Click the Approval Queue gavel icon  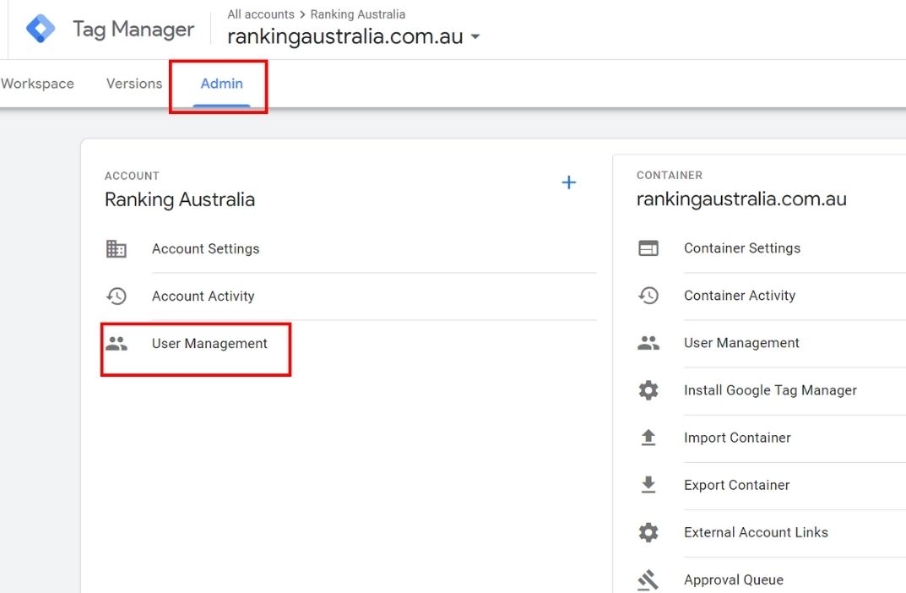[648, 579]
